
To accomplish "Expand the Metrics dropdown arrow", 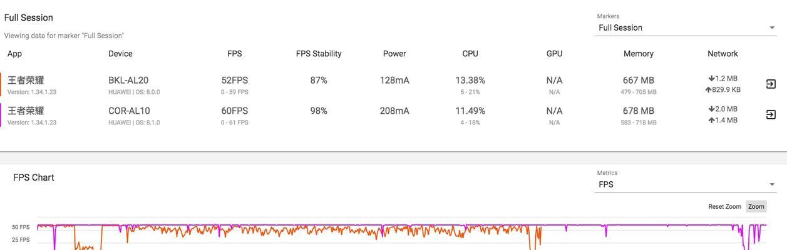I will click(772, 184).
